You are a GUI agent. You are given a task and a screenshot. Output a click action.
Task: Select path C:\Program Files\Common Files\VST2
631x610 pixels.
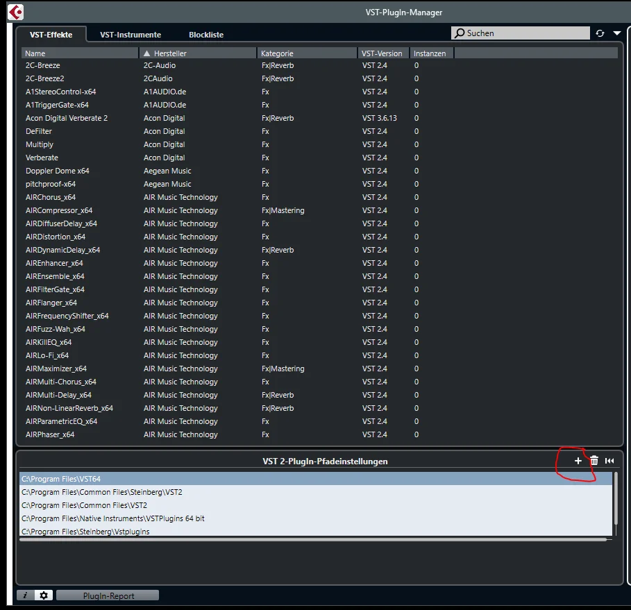tap(316, 505)
